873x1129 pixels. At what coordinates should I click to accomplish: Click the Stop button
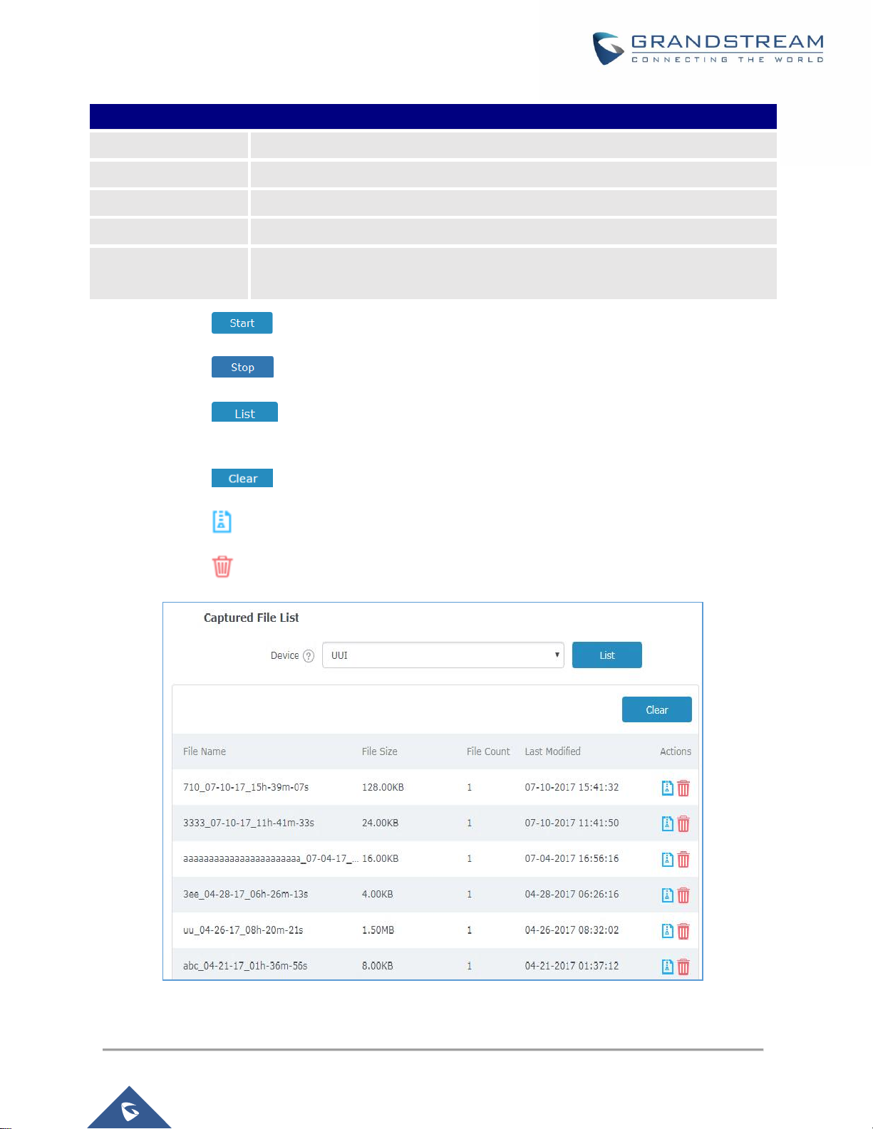242,368
